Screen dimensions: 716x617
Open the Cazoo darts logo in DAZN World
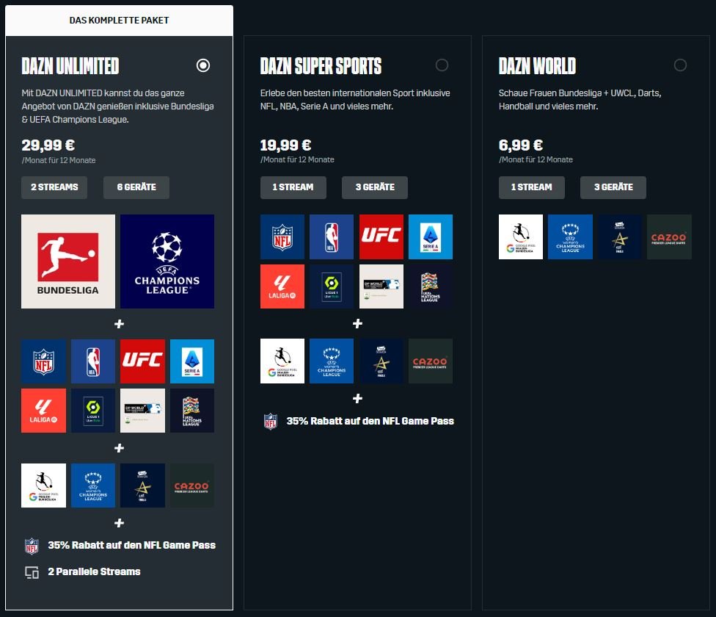click(x=669, y=237)
